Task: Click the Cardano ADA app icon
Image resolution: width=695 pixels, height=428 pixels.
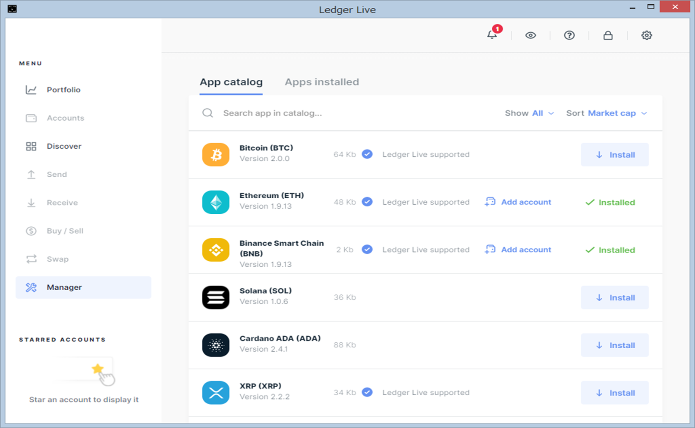Action: pos(216,345)
